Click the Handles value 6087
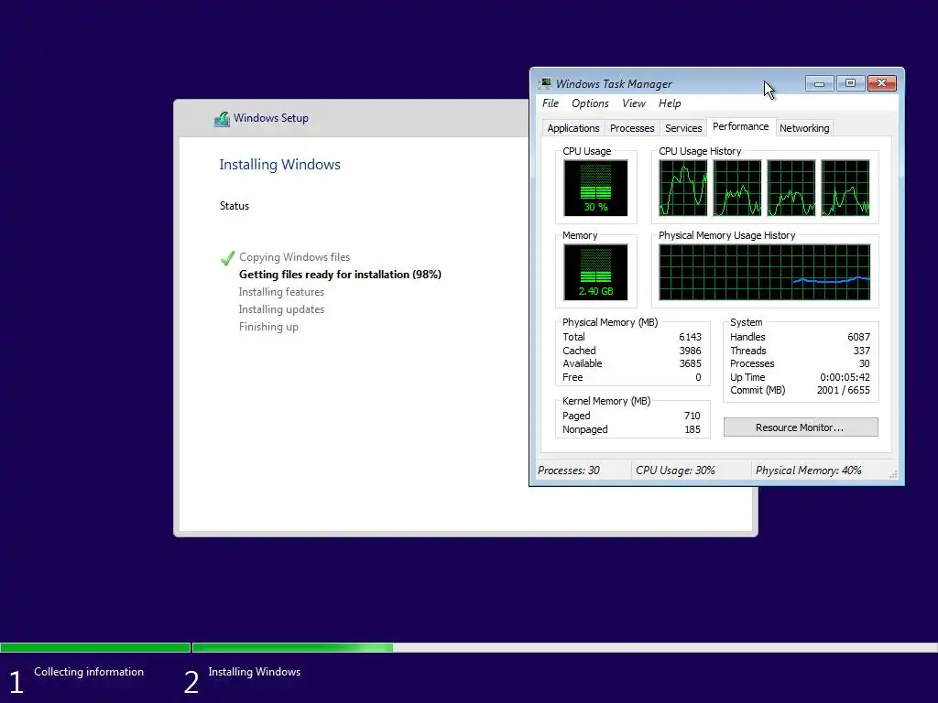The height and width of the screenshot is (703, 938). [858, 337]
